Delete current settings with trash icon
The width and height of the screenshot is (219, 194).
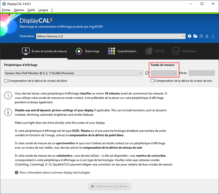(x=207, y=36)
